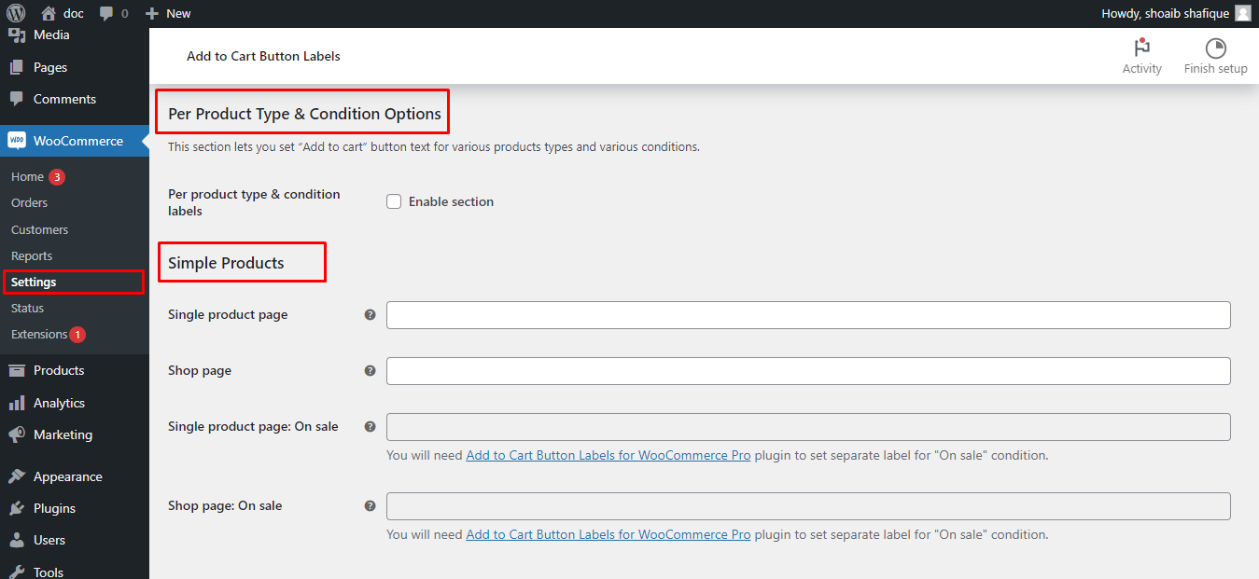Click the Plugins plug icon
This screenshot has width=1259, height=579.
[17, 508]
